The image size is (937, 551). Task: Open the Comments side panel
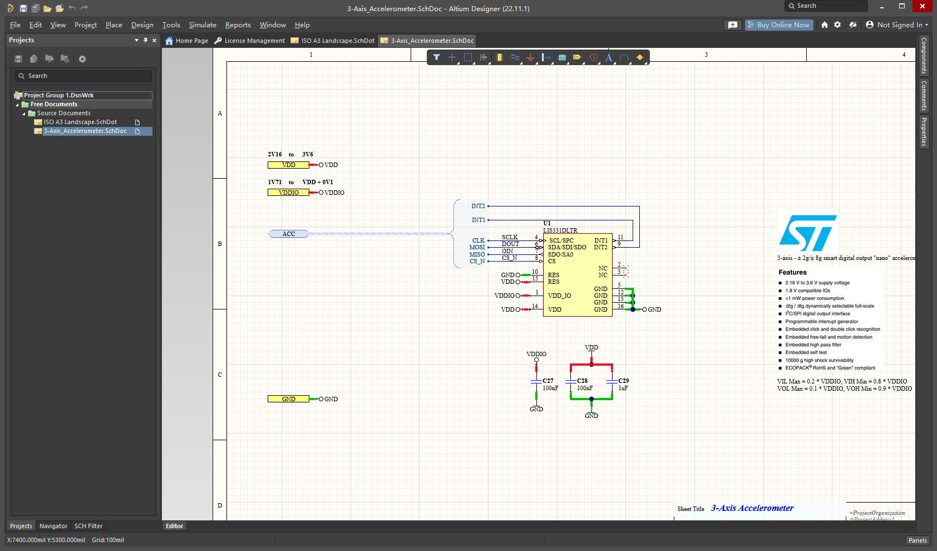(x=924, y=95)
